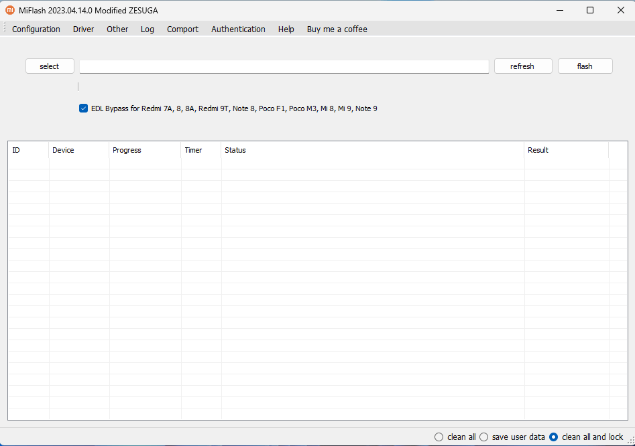635x446 pixels.
Task: Select the clean all and lock option
Action: pos(552,437)
